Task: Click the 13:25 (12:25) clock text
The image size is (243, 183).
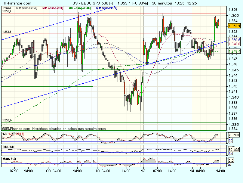Action: [x=187, y=3]
